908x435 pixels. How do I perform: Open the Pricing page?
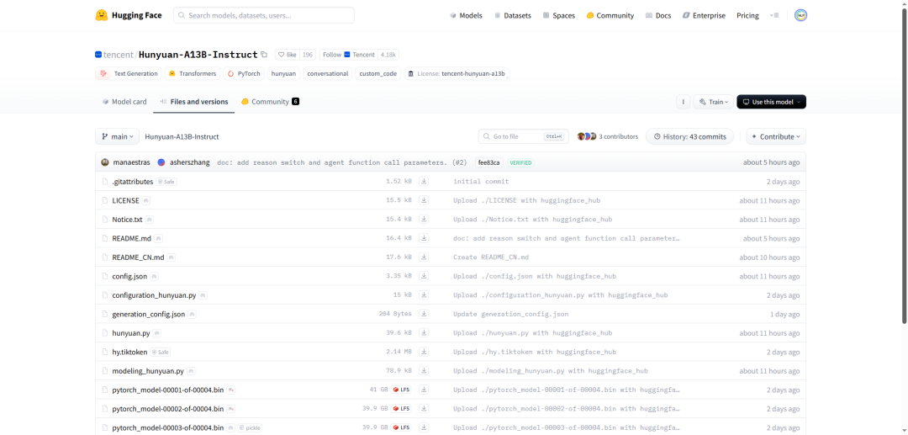point(747,16)
